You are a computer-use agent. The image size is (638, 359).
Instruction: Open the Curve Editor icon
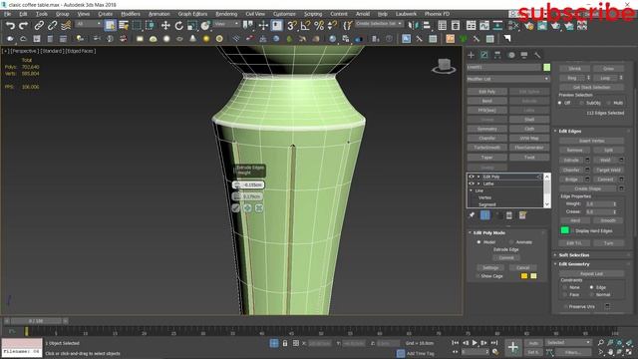click(x=484, y=26)
